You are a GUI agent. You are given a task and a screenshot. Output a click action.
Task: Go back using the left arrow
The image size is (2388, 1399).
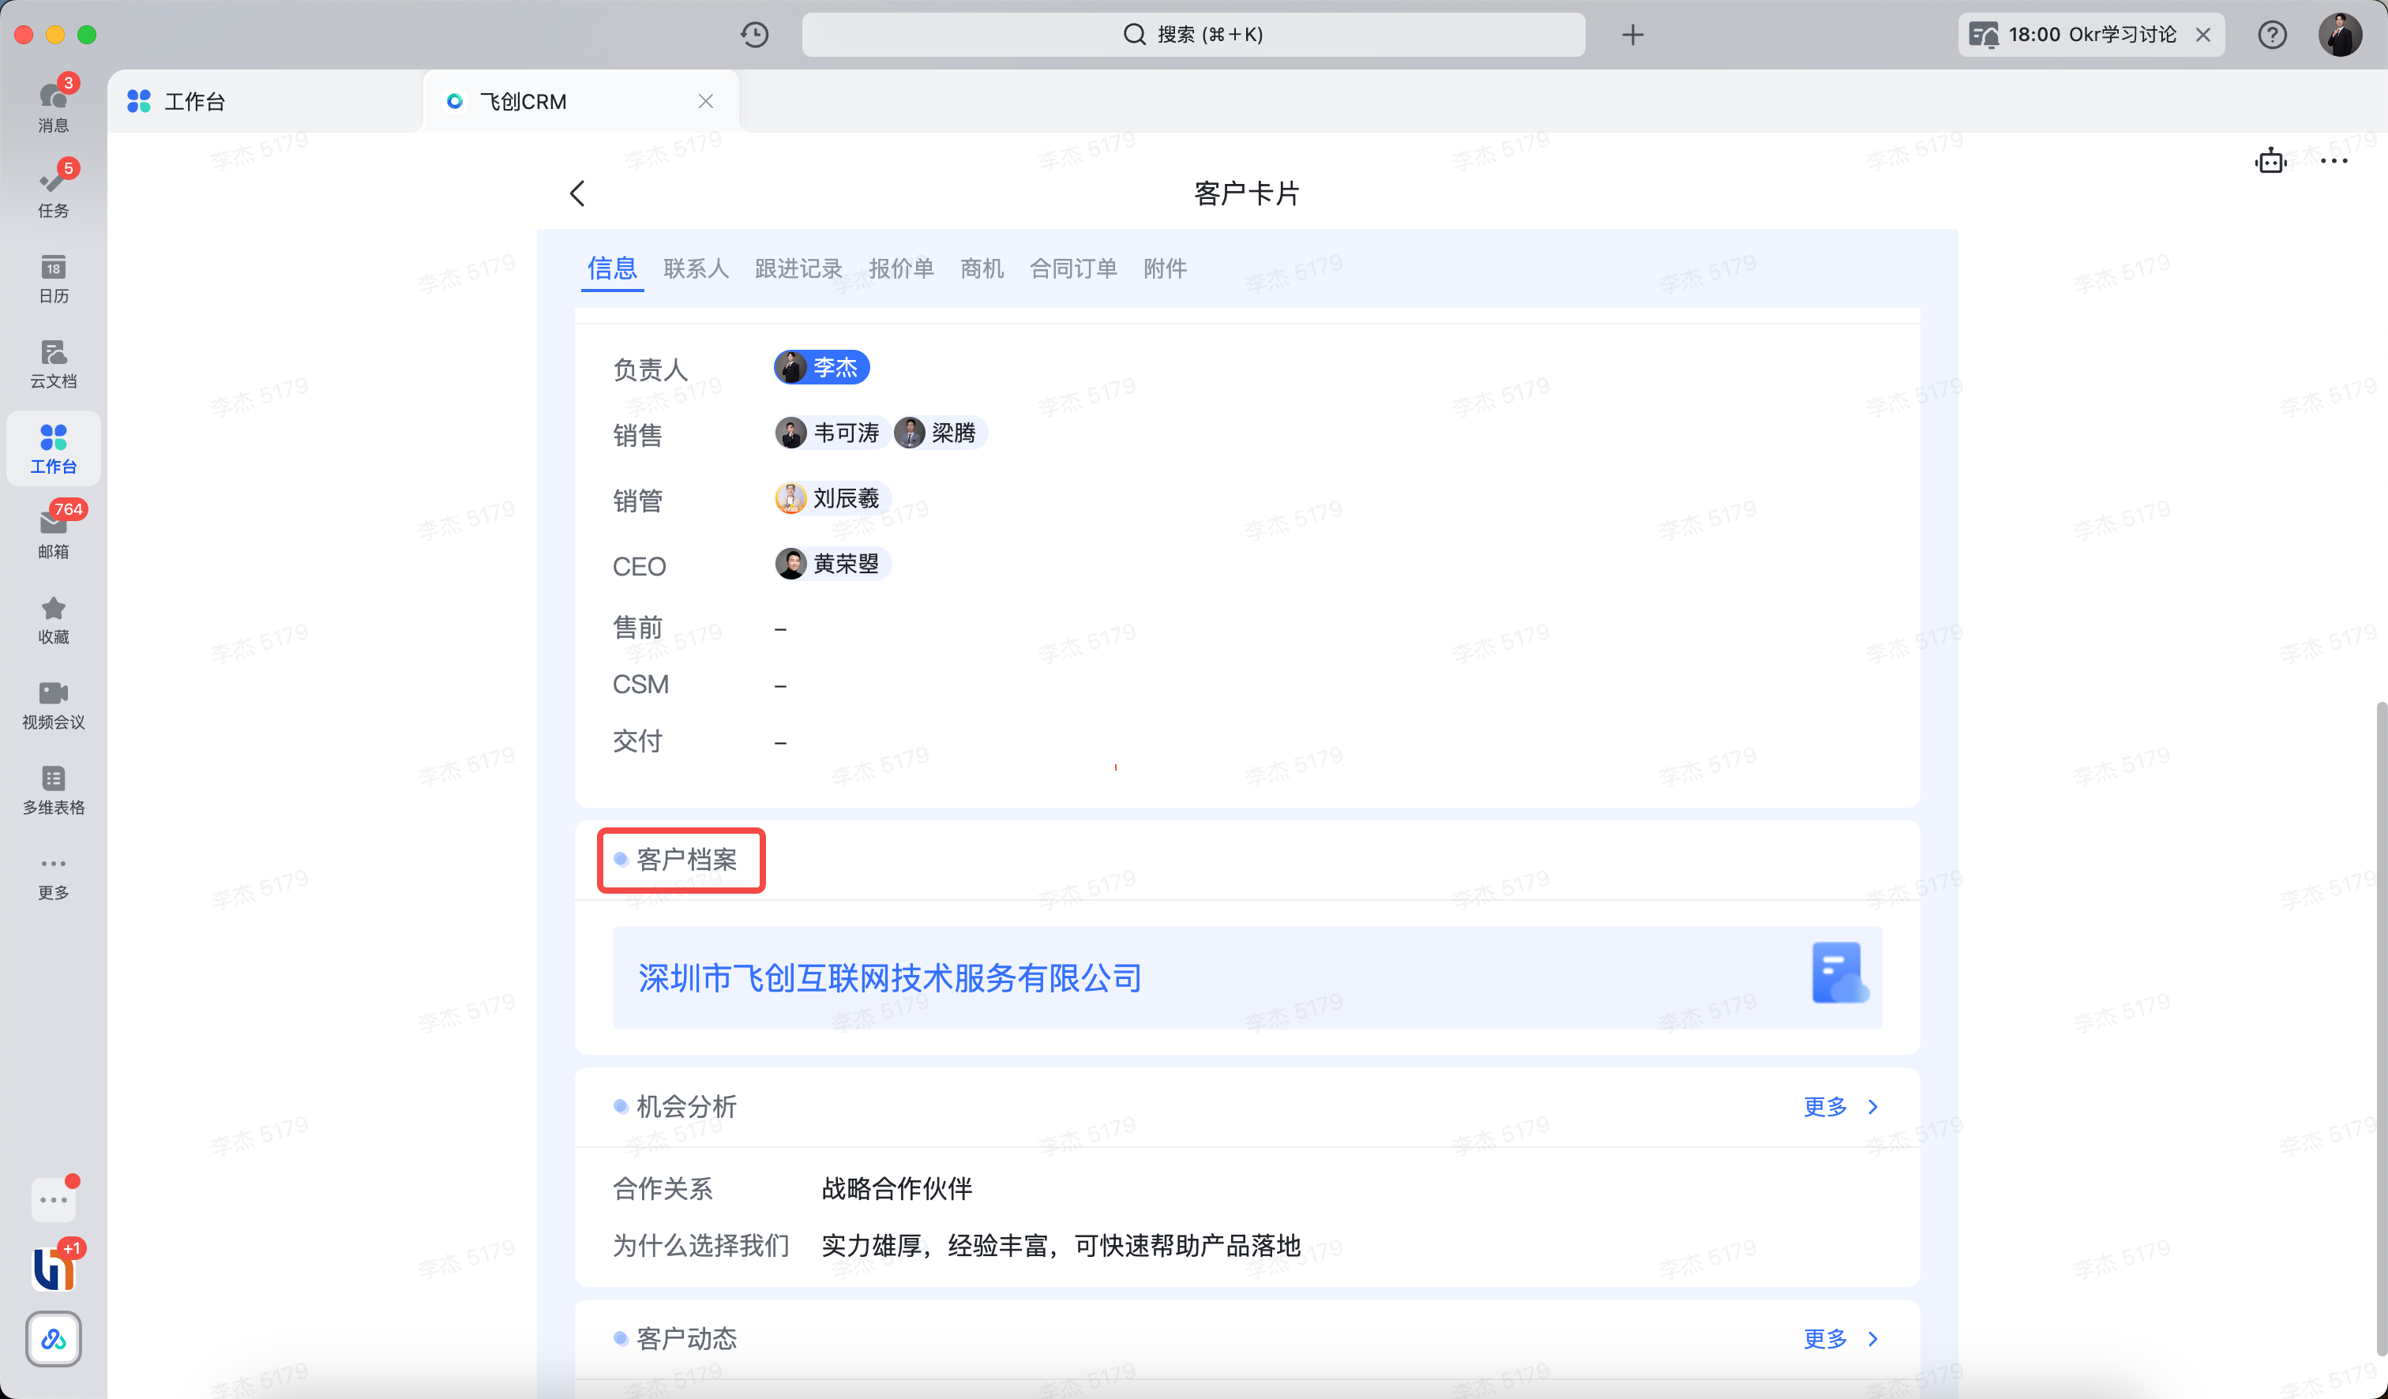click(577, 193)
